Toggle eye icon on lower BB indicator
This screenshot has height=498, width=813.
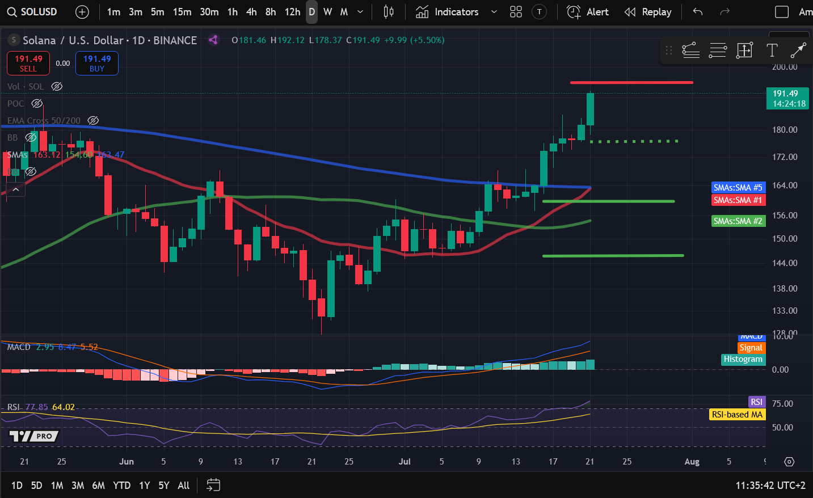(x=31, y=171)
